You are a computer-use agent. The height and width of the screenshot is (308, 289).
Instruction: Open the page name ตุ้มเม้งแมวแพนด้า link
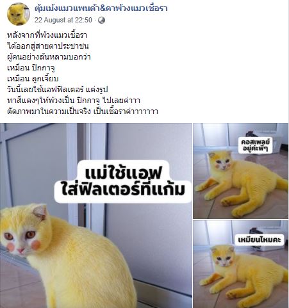click(101, 8)
